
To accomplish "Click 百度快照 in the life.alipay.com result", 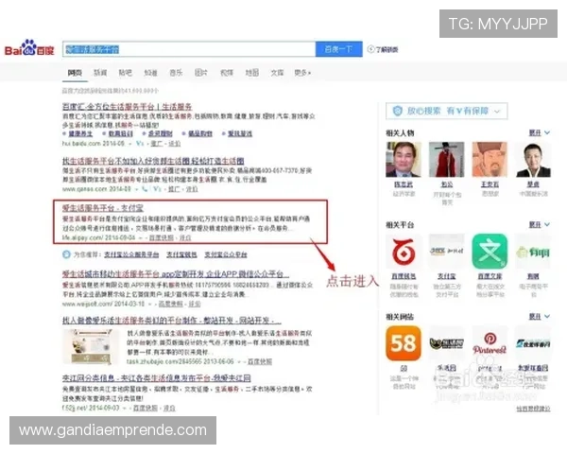I will coord(162,237).
